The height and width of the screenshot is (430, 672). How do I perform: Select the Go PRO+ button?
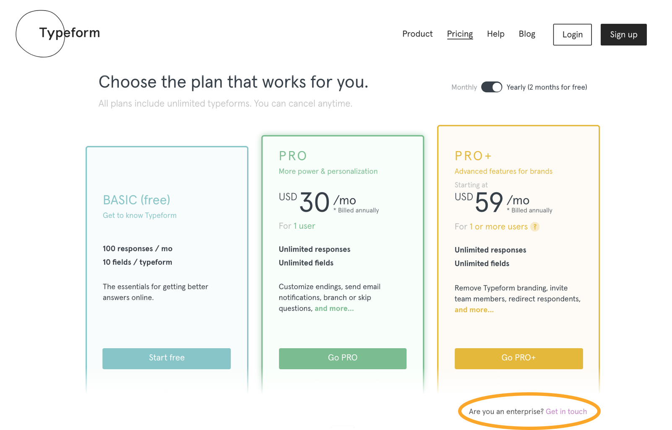(518, 358)
